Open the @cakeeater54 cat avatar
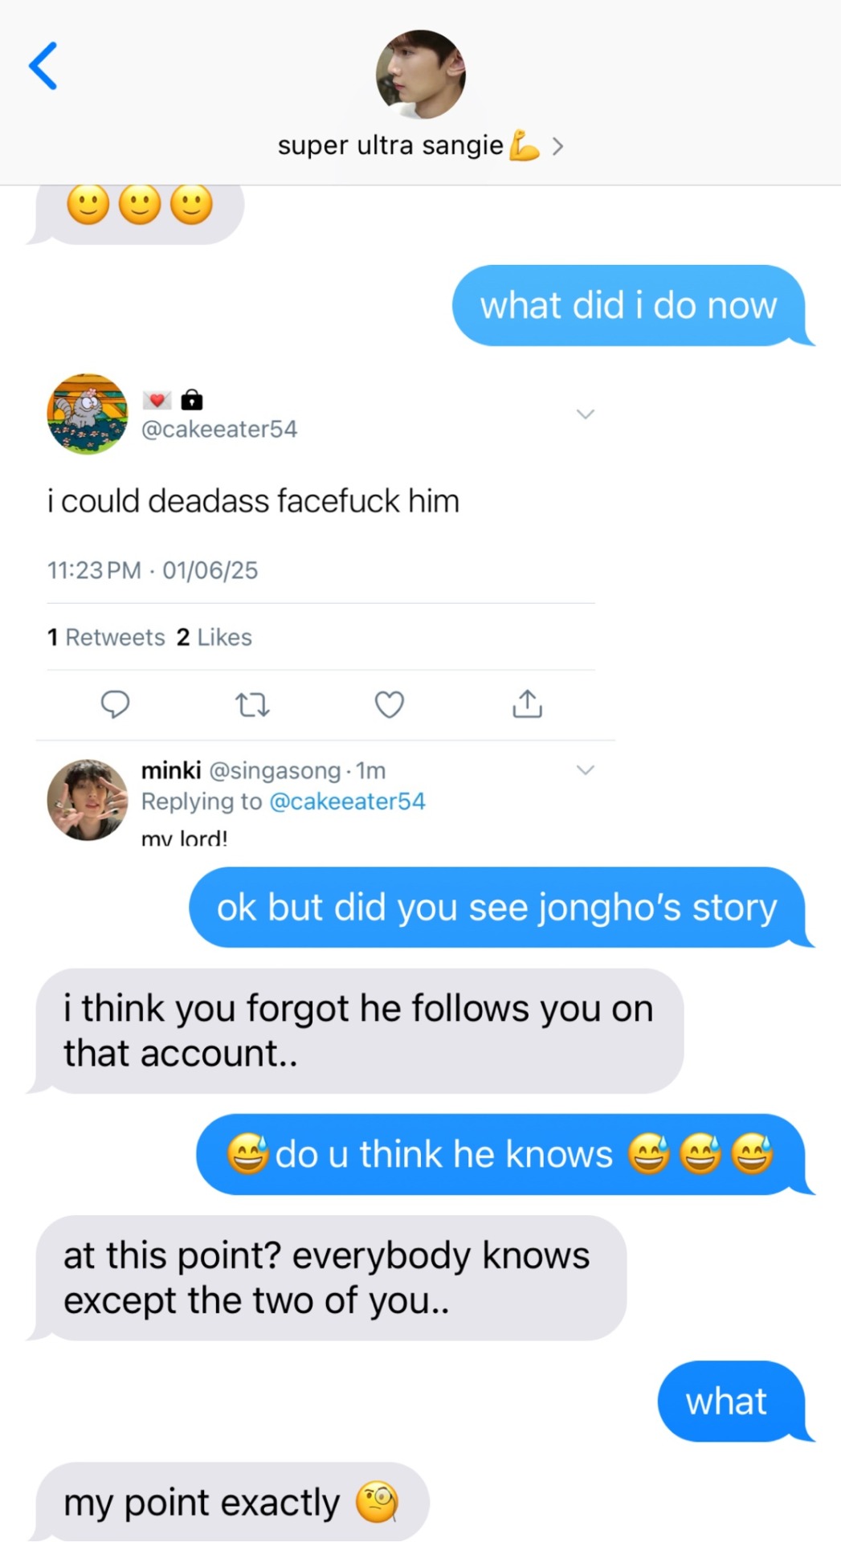The image size is (841, 1542). [88, 414]
